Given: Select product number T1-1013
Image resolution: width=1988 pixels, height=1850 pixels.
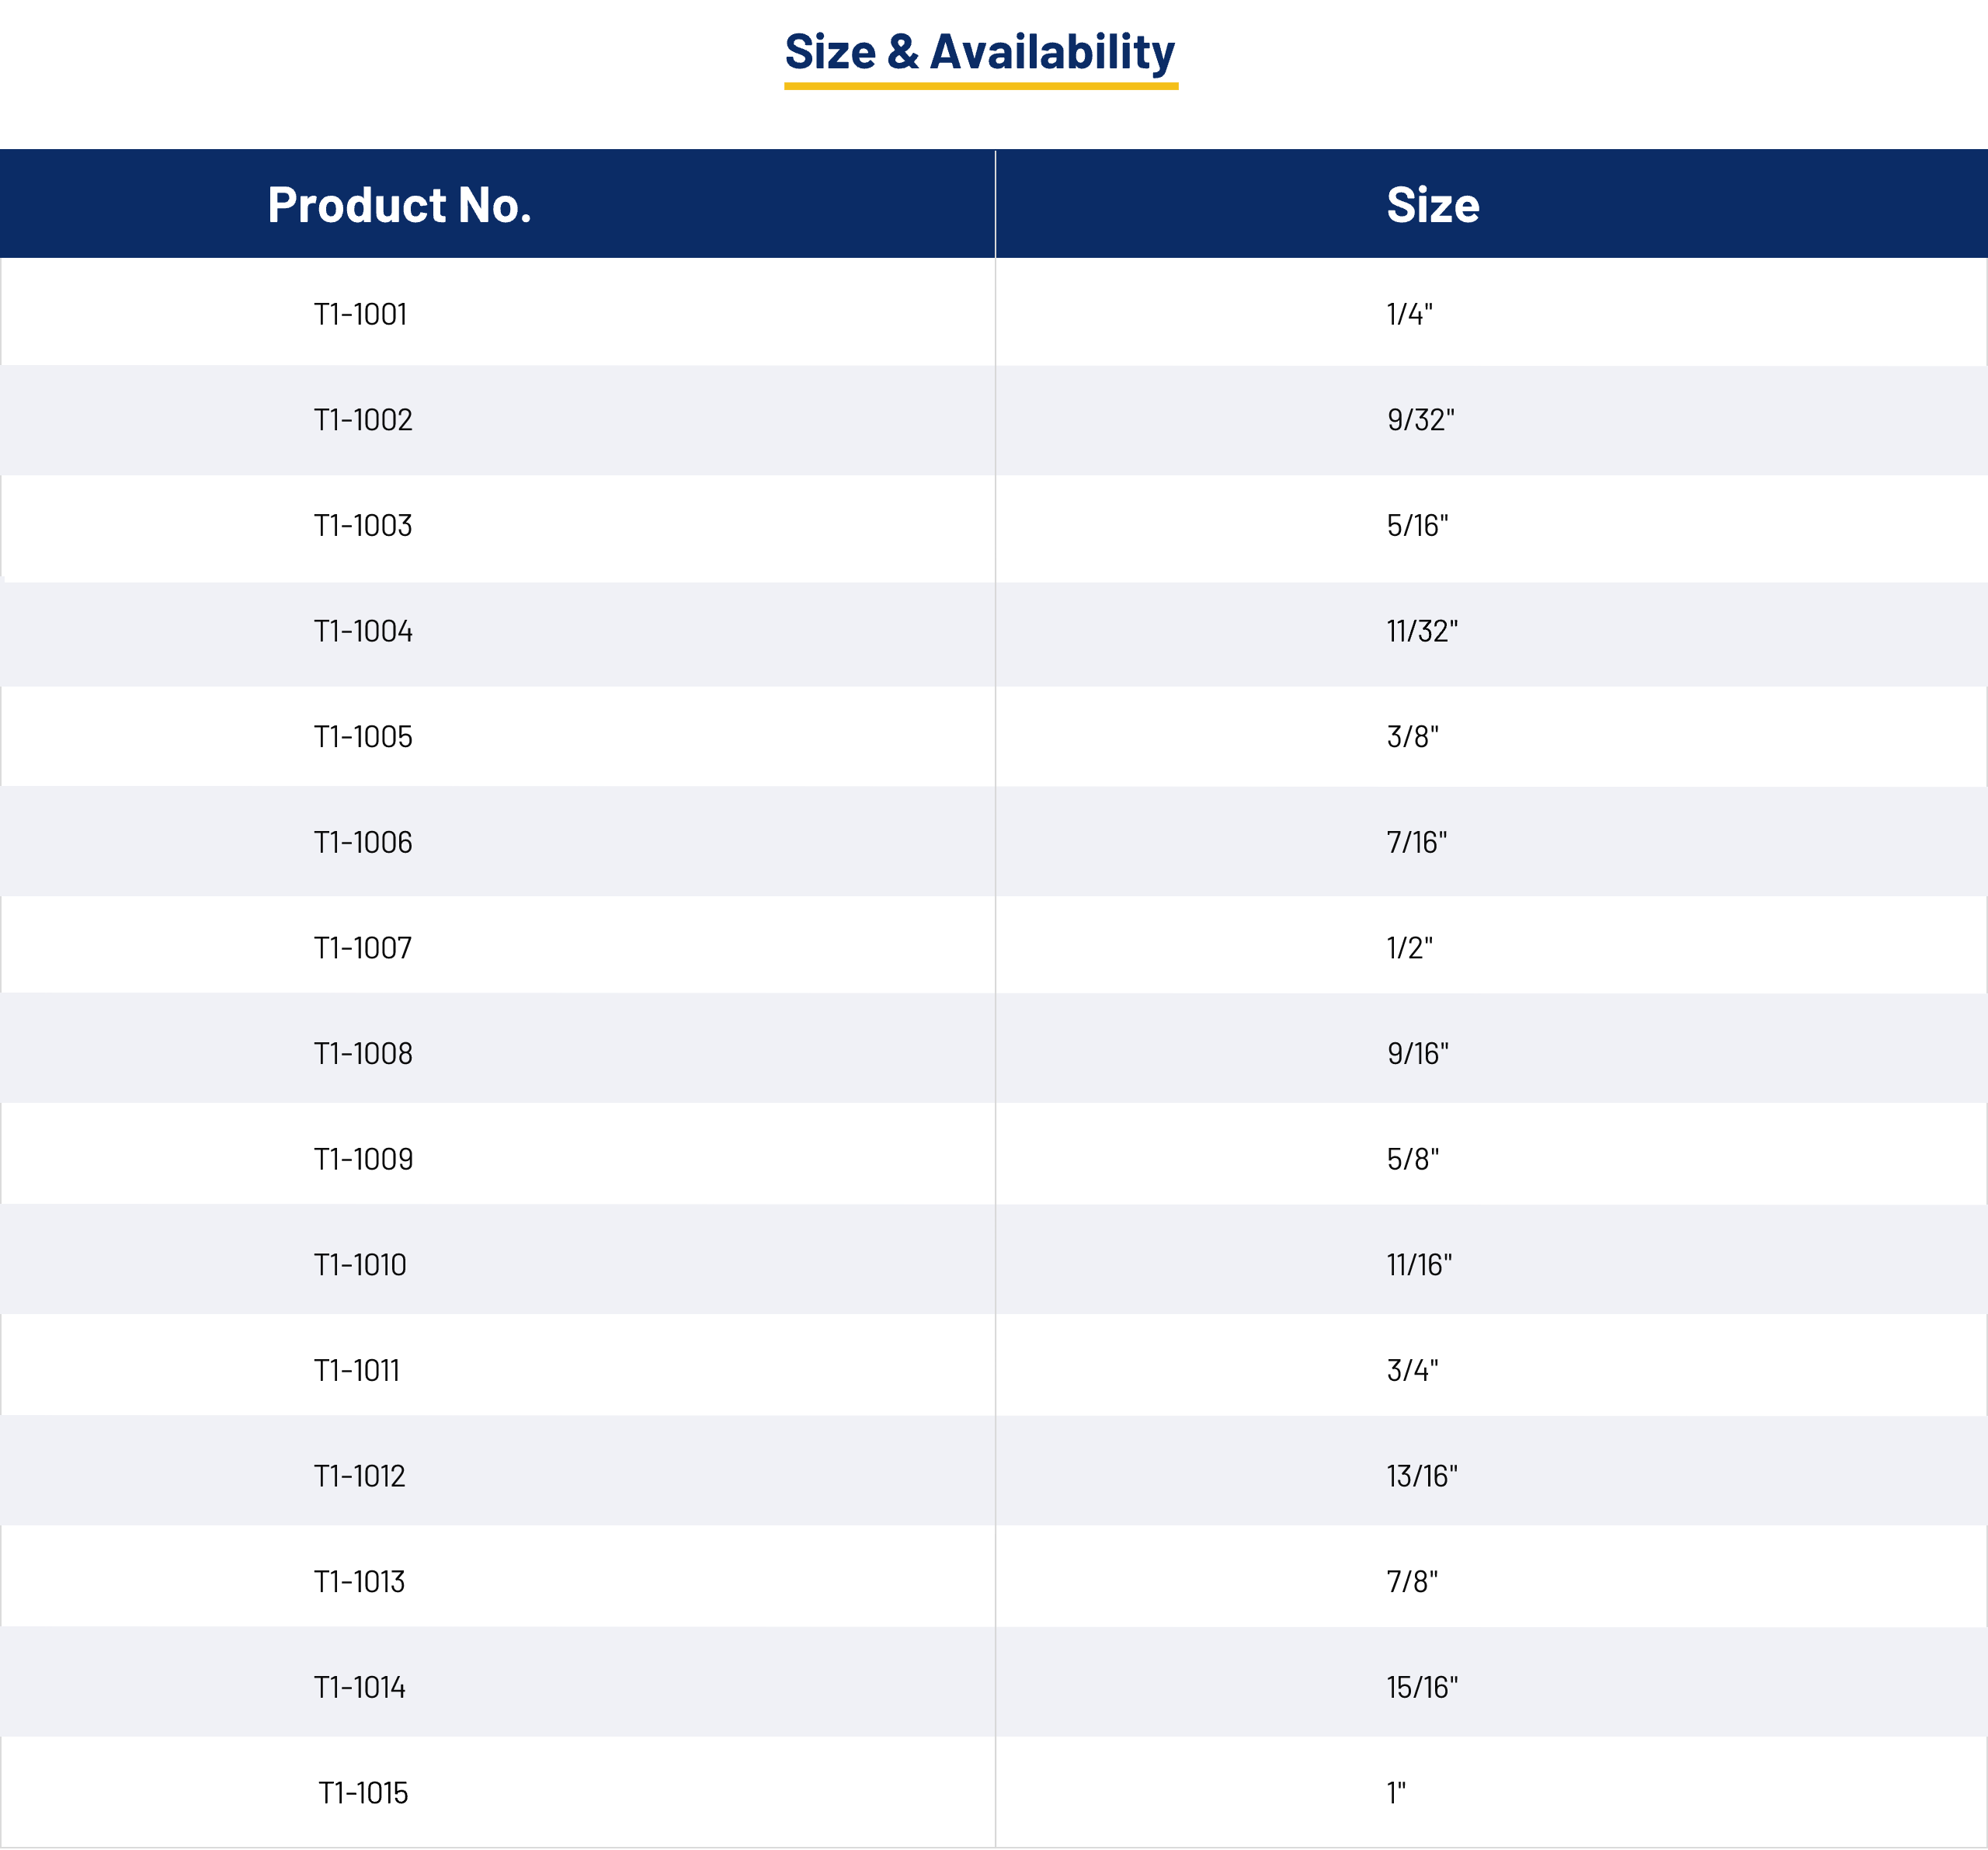Looking at the screenshot, I should point(359,1582).
